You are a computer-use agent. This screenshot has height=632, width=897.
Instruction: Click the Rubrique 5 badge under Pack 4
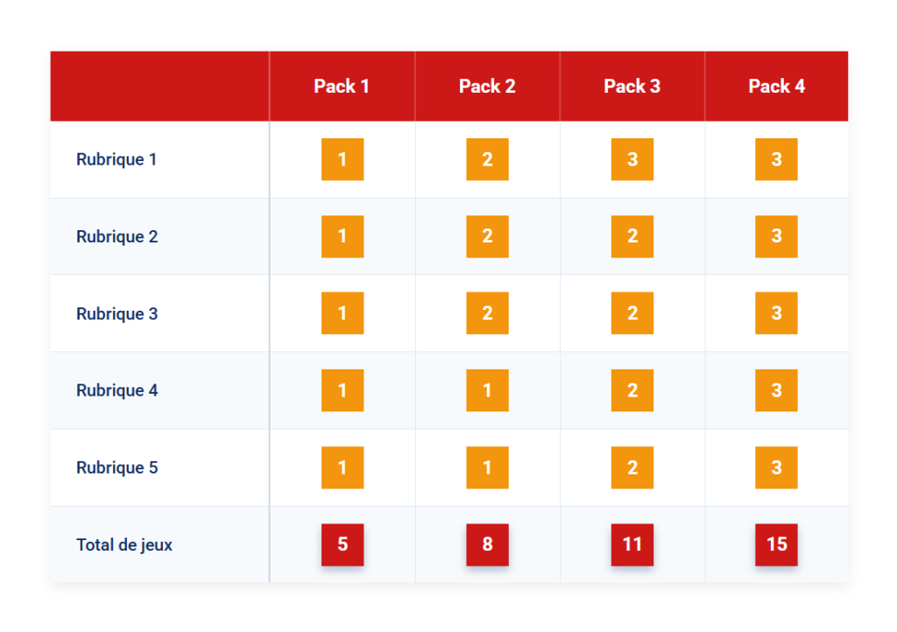[x=776, y=467]
